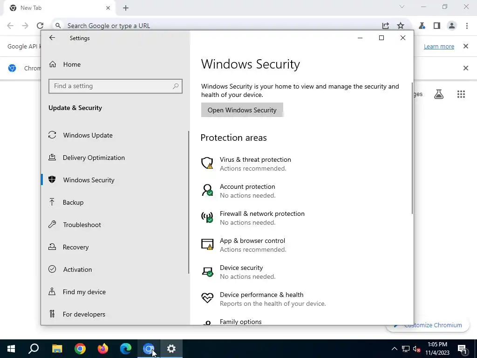Open taskbar Search
This screenshot has width=477, height=358.
coord(34,349)
